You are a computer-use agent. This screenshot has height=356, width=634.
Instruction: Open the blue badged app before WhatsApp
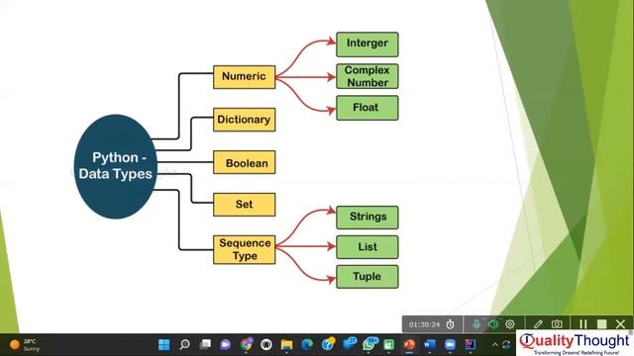tap(349, 344)
